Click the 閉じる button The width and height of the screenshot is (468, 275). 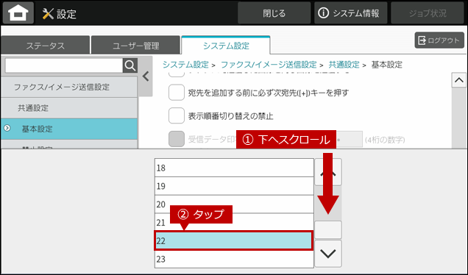(274, 13)
